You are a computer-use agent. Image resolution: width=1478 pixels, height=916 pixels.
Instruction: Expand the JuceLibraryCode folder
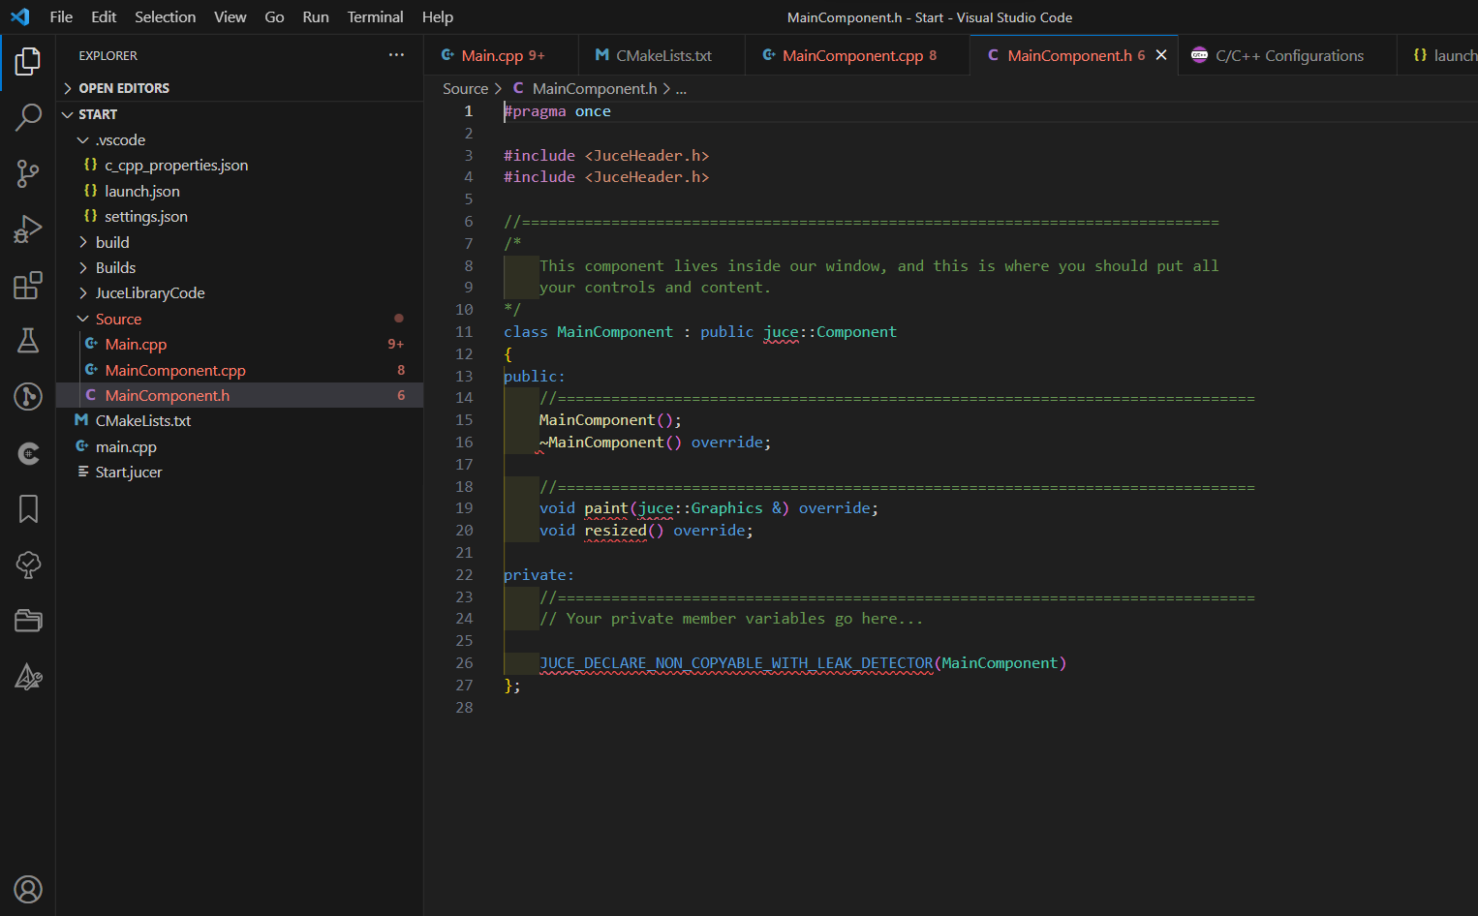click(x=149, y=292)
